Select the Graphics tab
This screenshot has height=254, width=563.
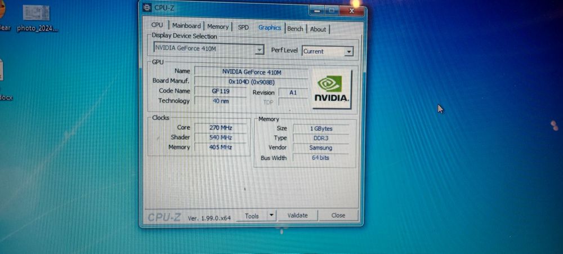(x=270, y=28)
